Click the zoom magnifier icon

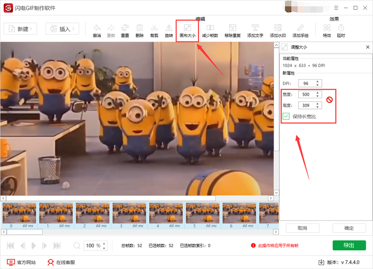[77, 246]
